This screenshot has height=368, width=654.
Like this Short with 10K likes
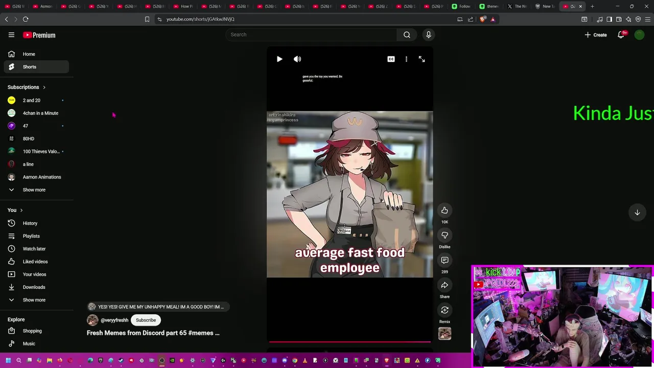point(445,211)
